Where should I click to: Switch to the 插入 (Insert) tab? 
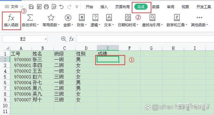click(104, 7)
